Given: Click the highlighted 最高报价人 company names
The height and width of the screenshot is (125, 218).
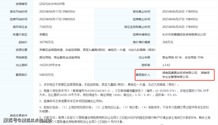Looking at the screenshot, I should pyautogui.click(x=186, y=75).
